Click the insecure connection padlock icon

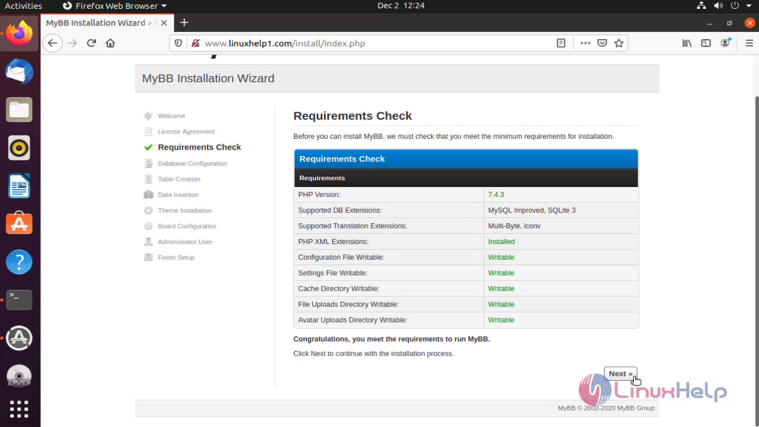(195, 43)
